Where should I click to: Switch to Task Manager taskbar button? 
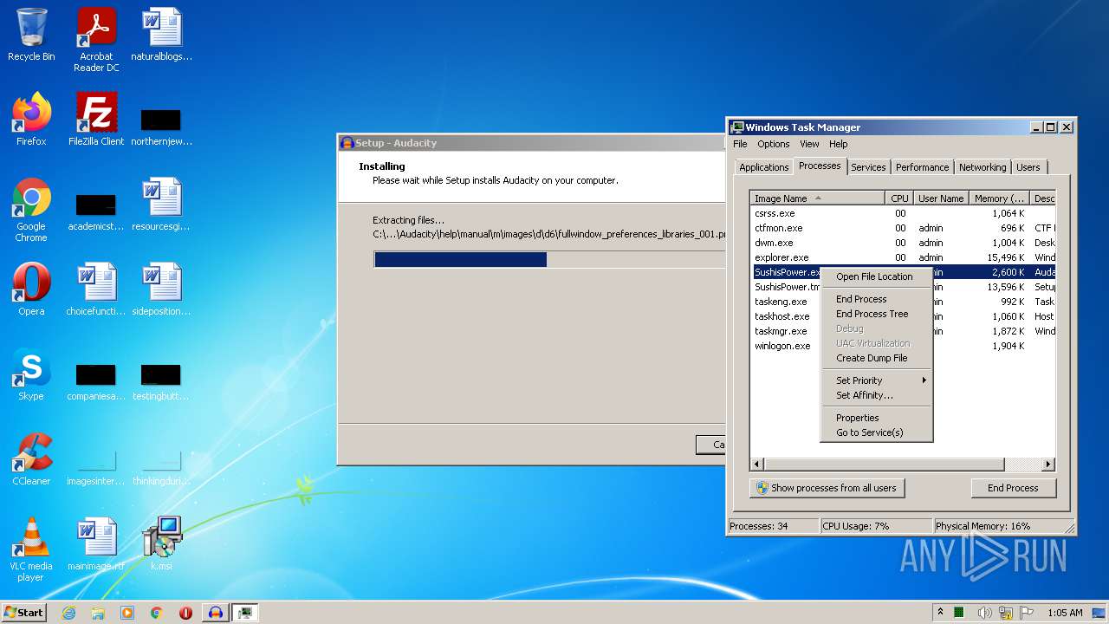245,613
